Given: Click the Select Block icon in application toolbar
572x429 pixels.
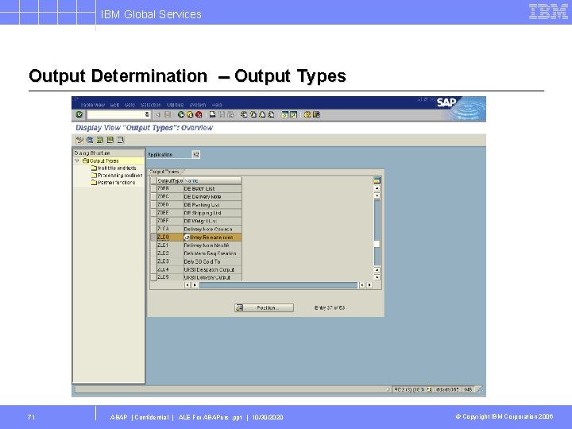Looking at the screenshot, I should click(x=110, y=140).
